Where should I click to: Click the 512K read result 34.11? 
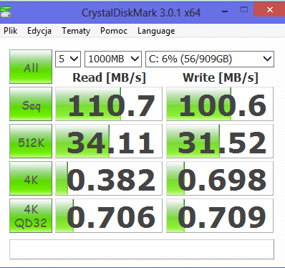click(109, 141)
